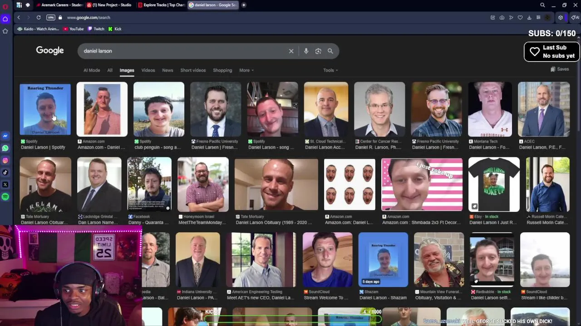Open a new browser tab
Screen dimensions: 581x326
244,5
